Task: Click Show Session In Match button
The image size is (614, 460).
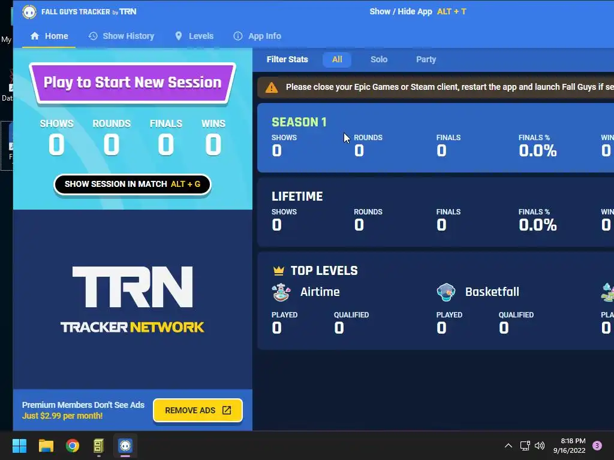Action: click(133, 184)
